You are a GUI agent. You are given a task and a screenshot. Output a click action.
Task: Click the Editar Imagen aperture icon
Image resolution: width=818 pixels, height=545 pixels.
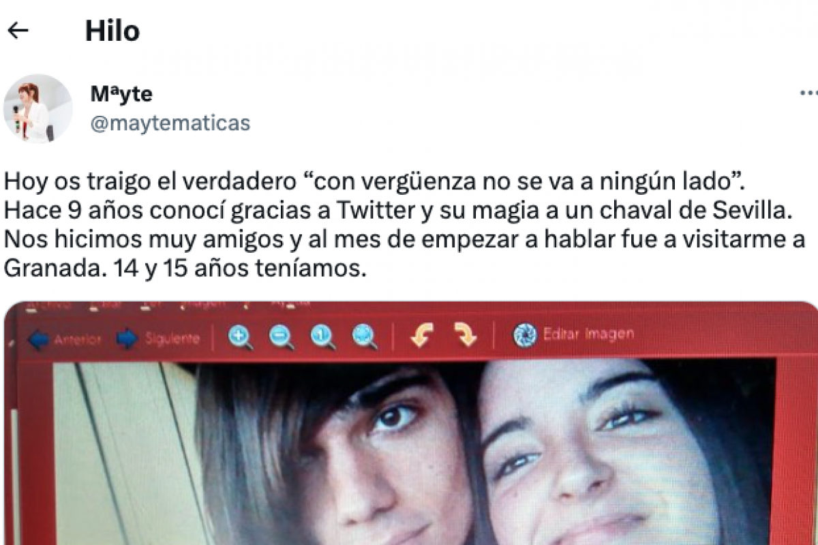pos(525,334)
